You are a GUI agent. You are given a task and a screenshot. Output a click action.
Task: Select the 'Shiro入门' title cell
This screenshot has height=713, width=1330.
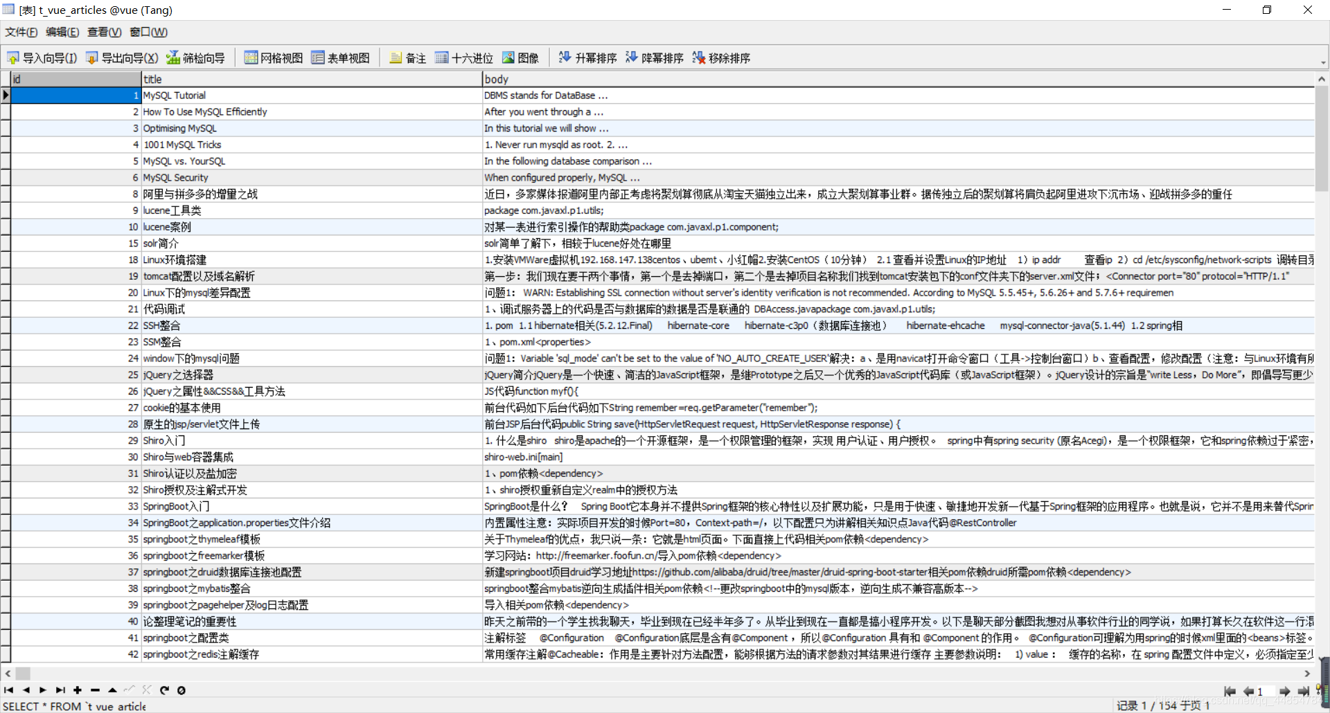pos(312,441)
